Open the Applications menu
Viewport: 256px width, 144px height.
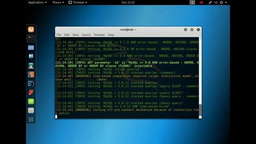tap(37, 2)
